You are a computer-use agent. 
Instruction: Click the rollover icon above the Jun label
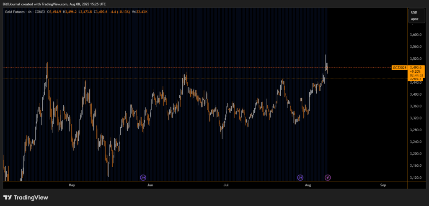(x=143, y=177)
